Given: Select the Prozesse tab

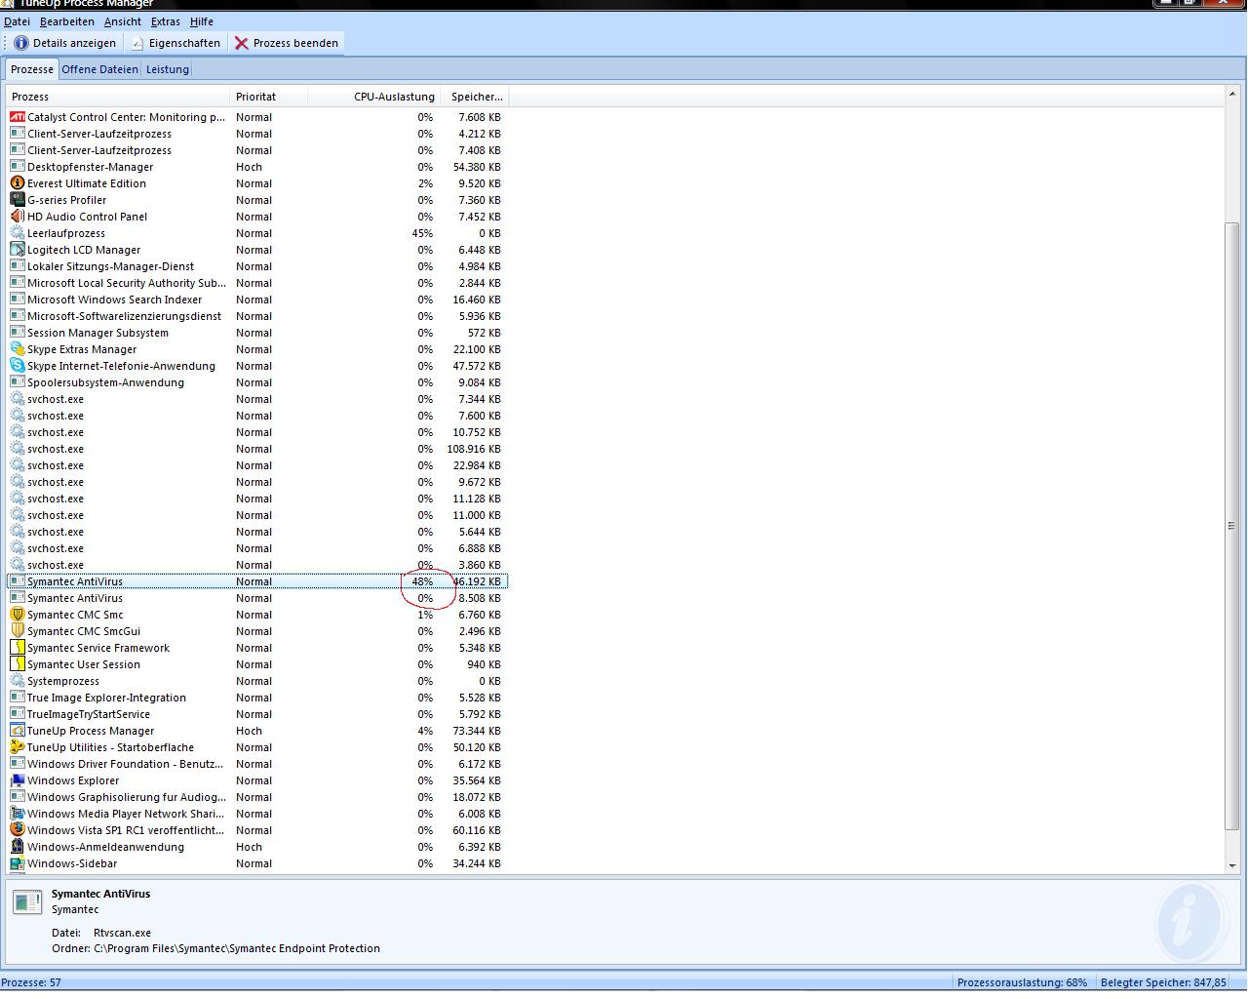Looking at the screenshot, I should click(32, 69).
